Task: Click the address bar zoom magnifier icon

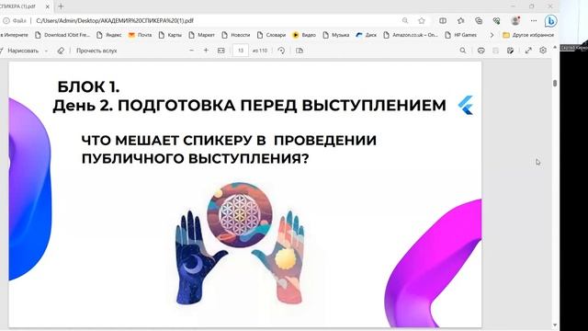Action: click(x=405, y=20)
